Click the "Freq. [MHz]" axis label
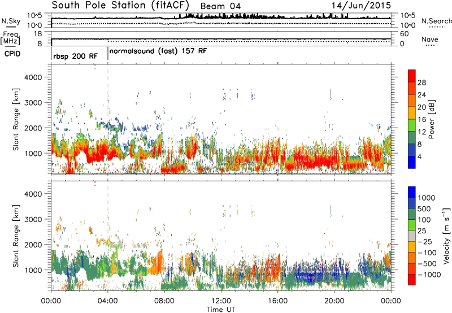Viewport: 452px width, 313px height. point(11,38)
